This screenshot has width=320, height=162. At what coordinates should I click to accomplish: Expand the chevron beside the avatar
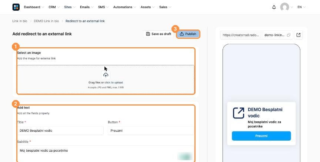pos(291,7)
